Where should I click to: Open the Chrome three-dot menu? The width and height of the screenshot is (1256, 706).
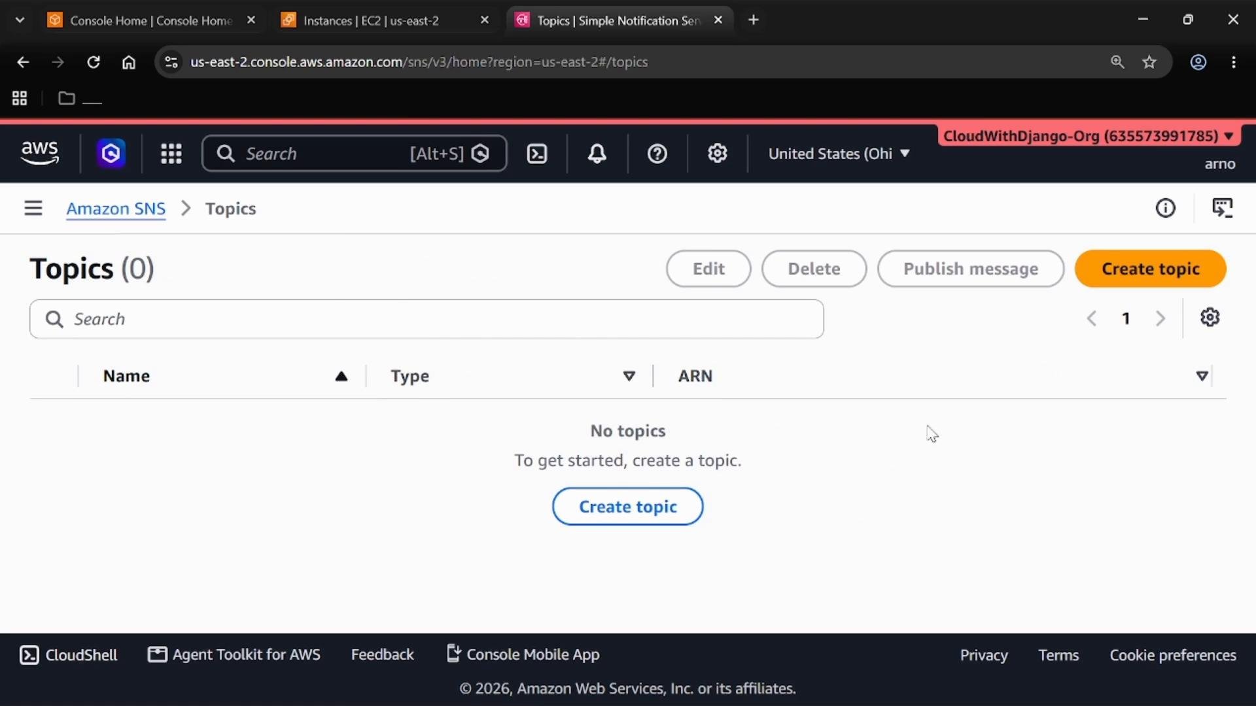(x=1234, y=62)
